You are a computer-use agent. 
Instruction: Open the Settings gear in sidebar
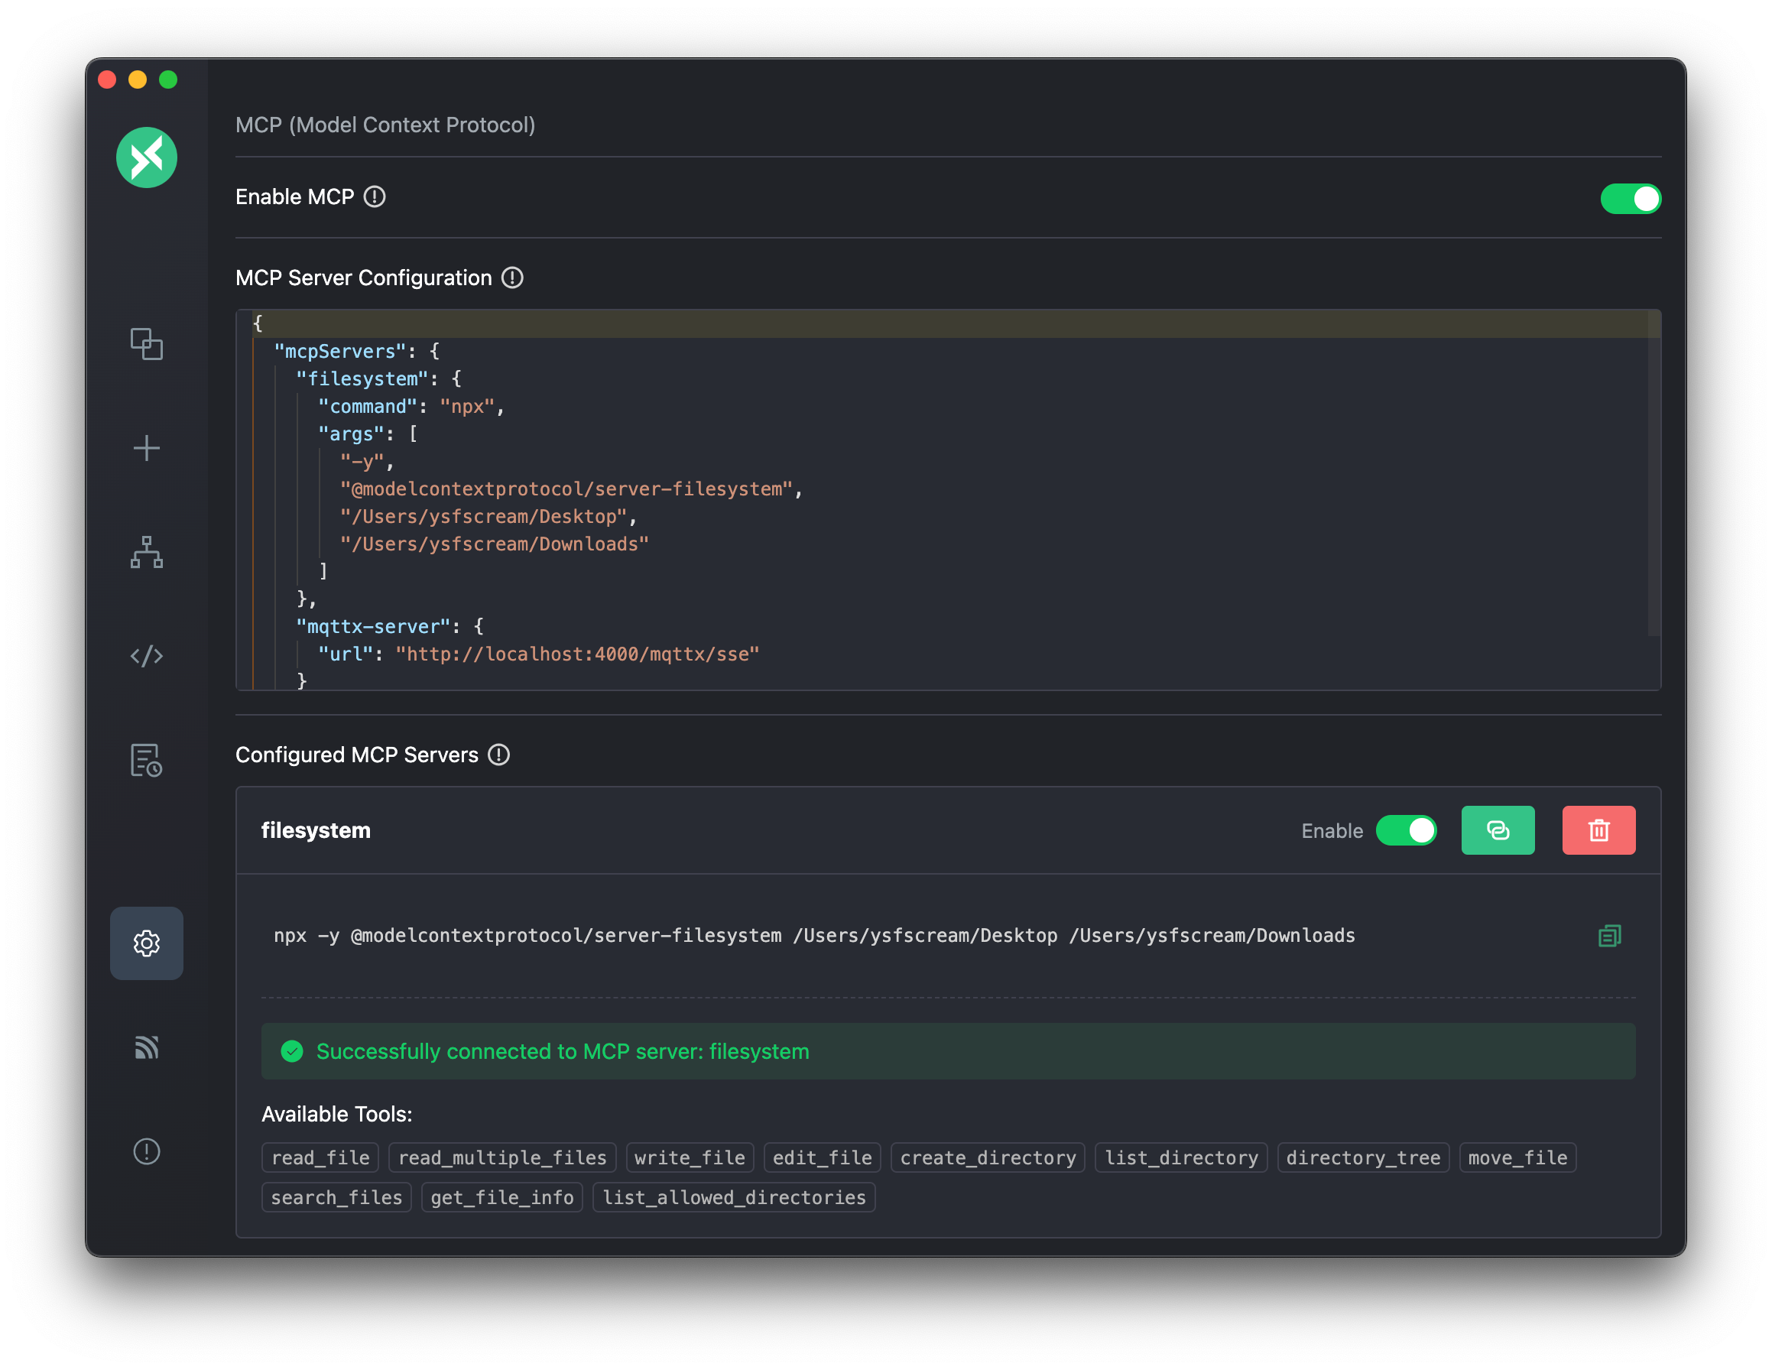[x=147, y=943]
